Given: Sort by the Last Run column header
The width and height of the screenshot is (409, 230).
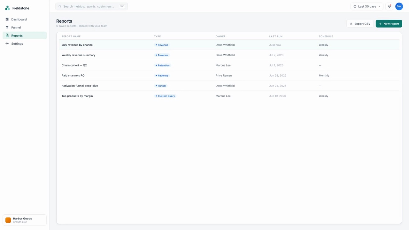Looking at the screenshot, I should pyautogui.click(x=276, y=36).
